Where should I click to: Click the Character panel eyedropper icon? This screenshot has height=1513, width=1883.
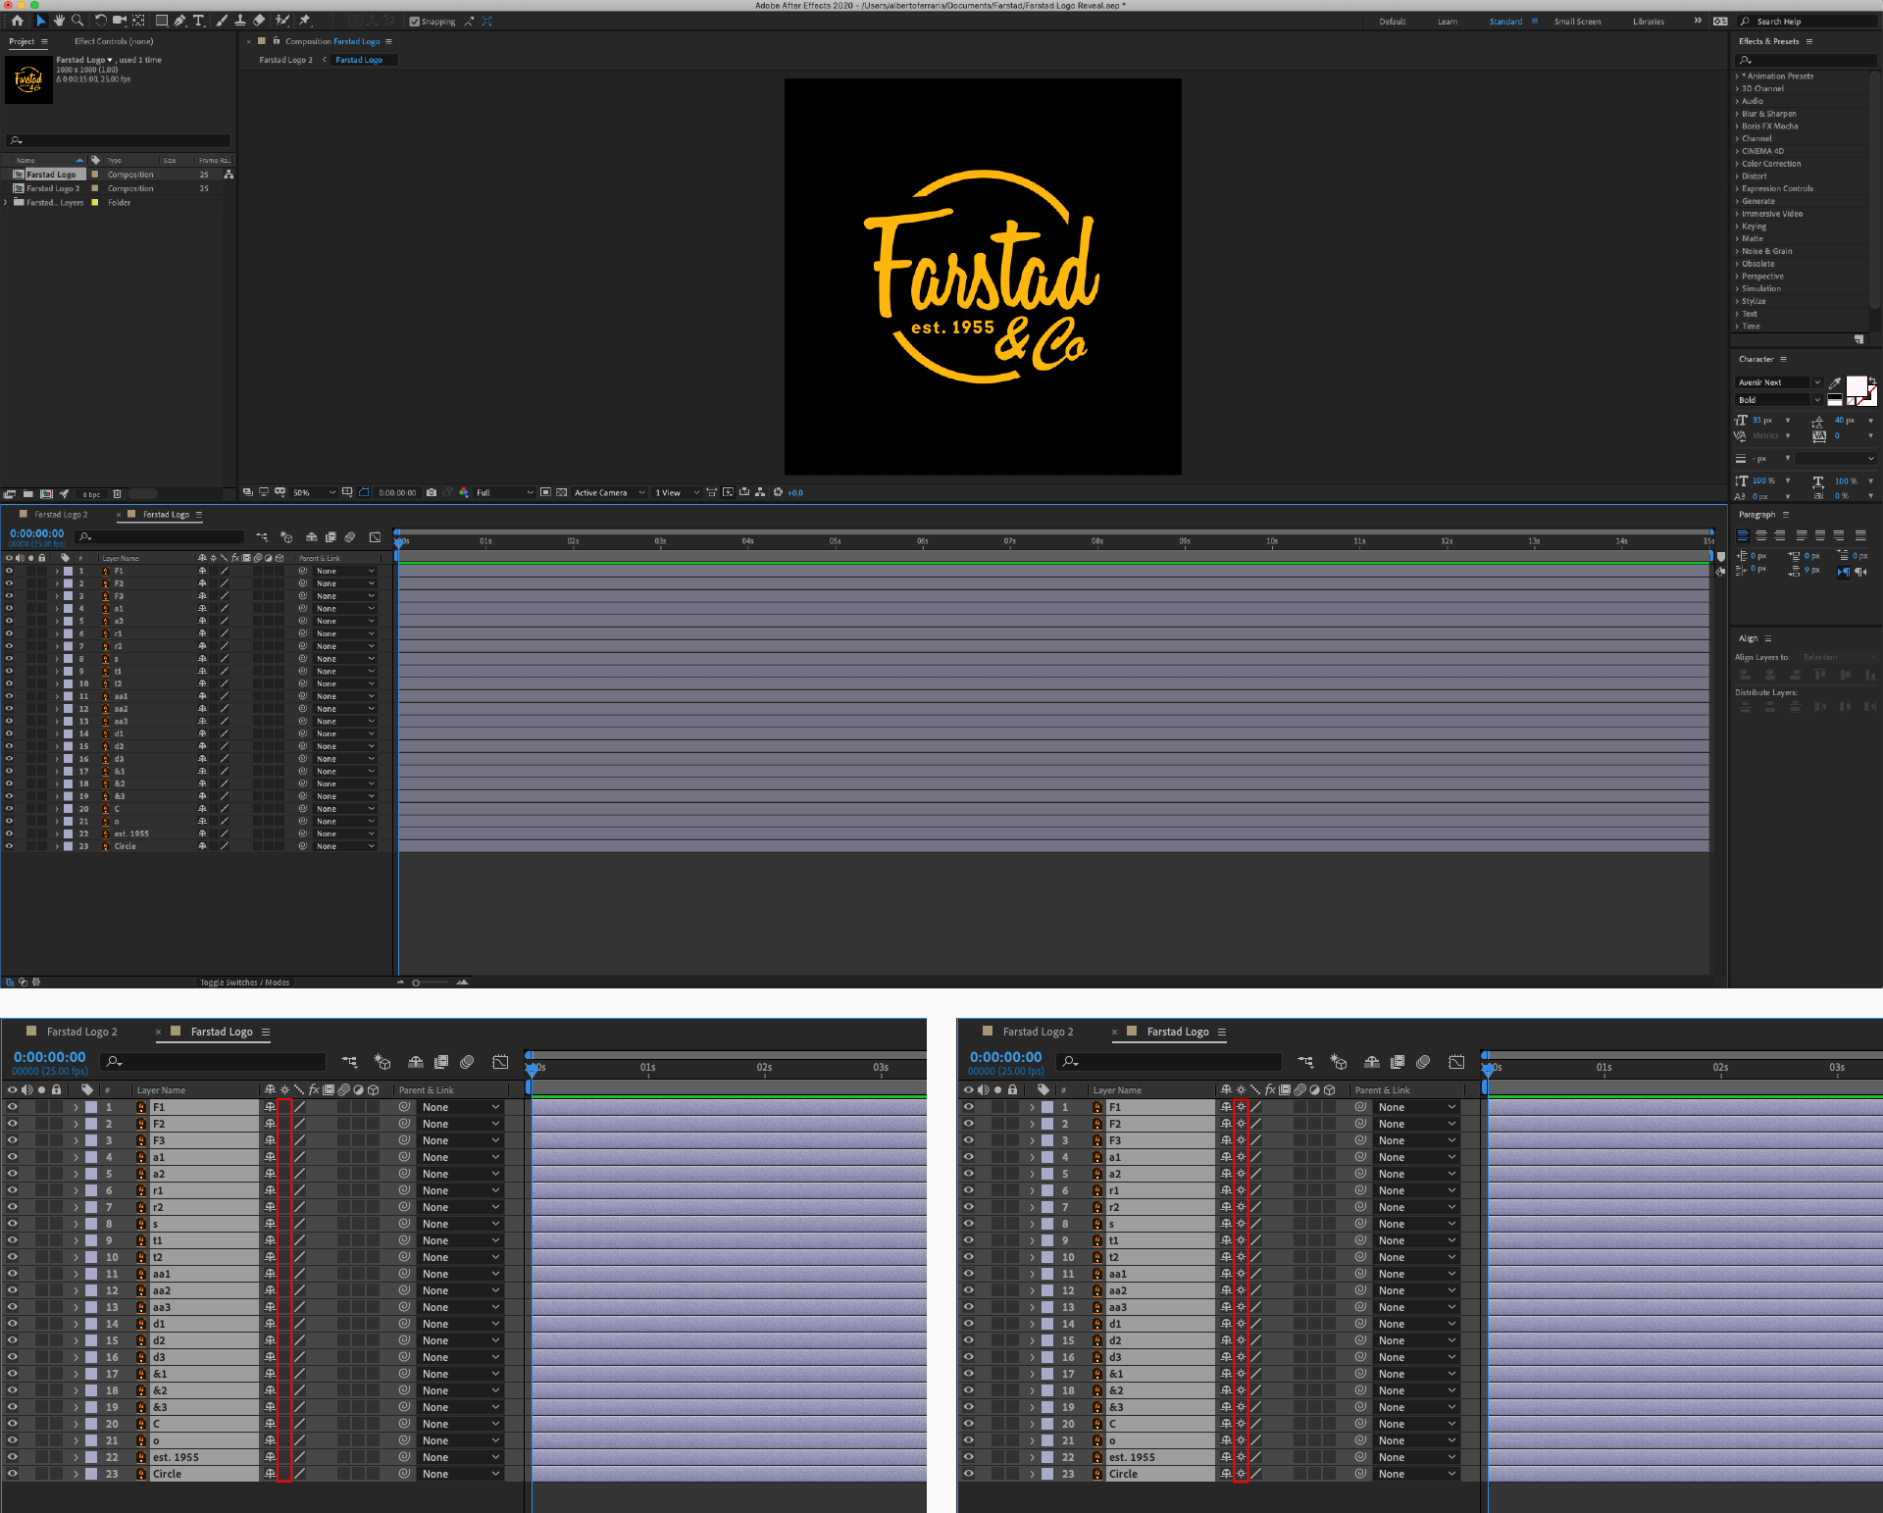coord(1835,383)
